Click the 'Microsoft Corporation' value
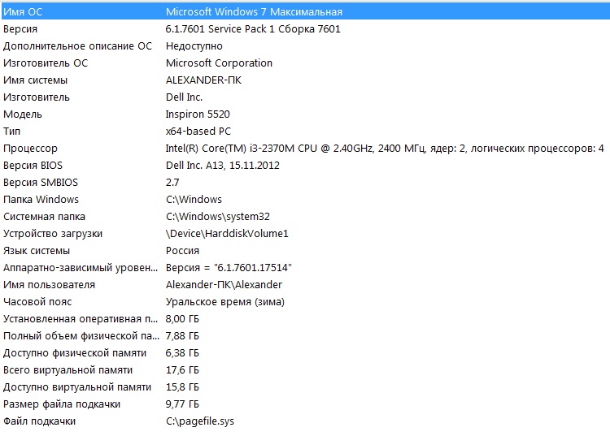This screenshot has height=436, width=610. 219,63
